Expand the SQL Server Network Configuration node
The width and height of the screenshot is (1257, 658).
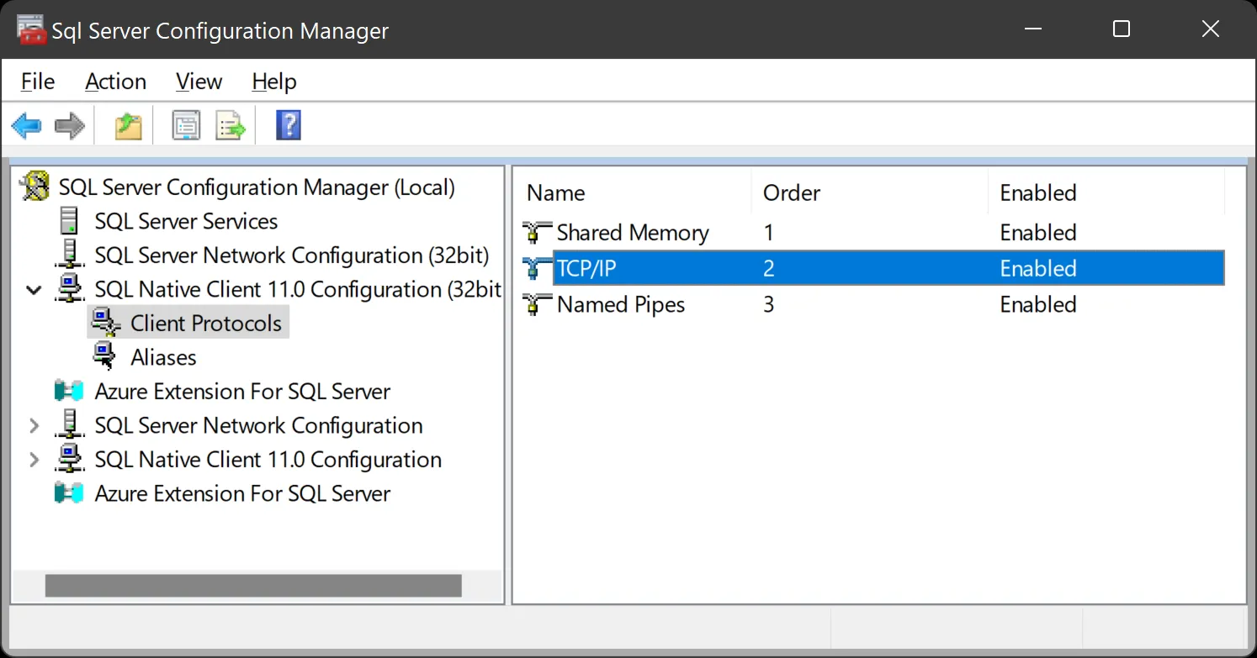[34, 426]
